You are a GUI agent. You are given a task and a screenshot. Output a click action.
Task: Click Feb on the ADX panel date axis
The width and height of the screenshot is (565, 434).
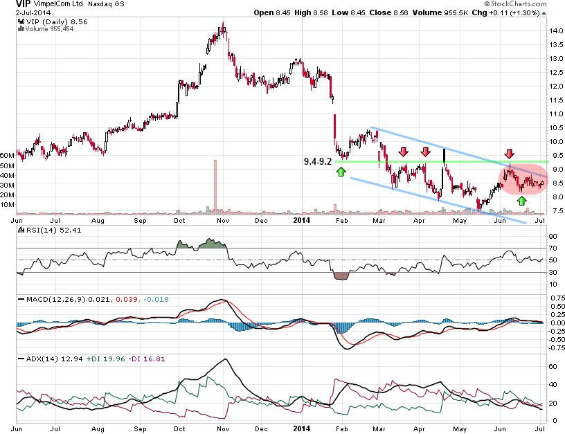pos(341,429)
